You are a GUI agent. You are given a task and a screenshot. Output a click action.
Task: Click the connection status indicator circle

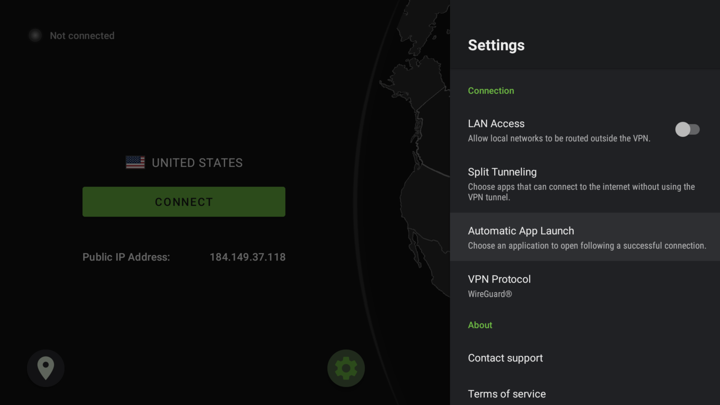[x=35, y=35]
